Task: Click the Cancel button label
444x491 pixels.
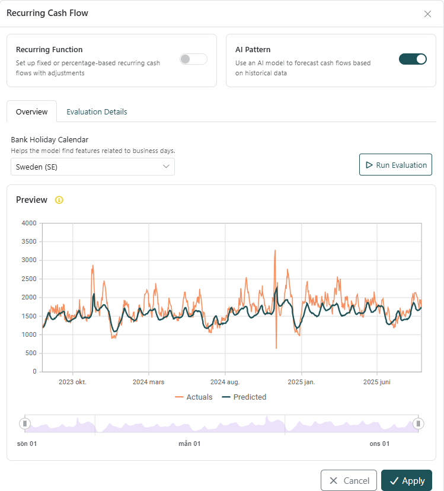Action: click(357, 481)
